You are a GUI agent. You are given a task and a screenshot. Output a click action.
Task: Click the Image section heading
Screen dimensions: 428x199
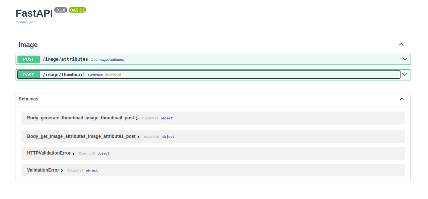point(28,45)
